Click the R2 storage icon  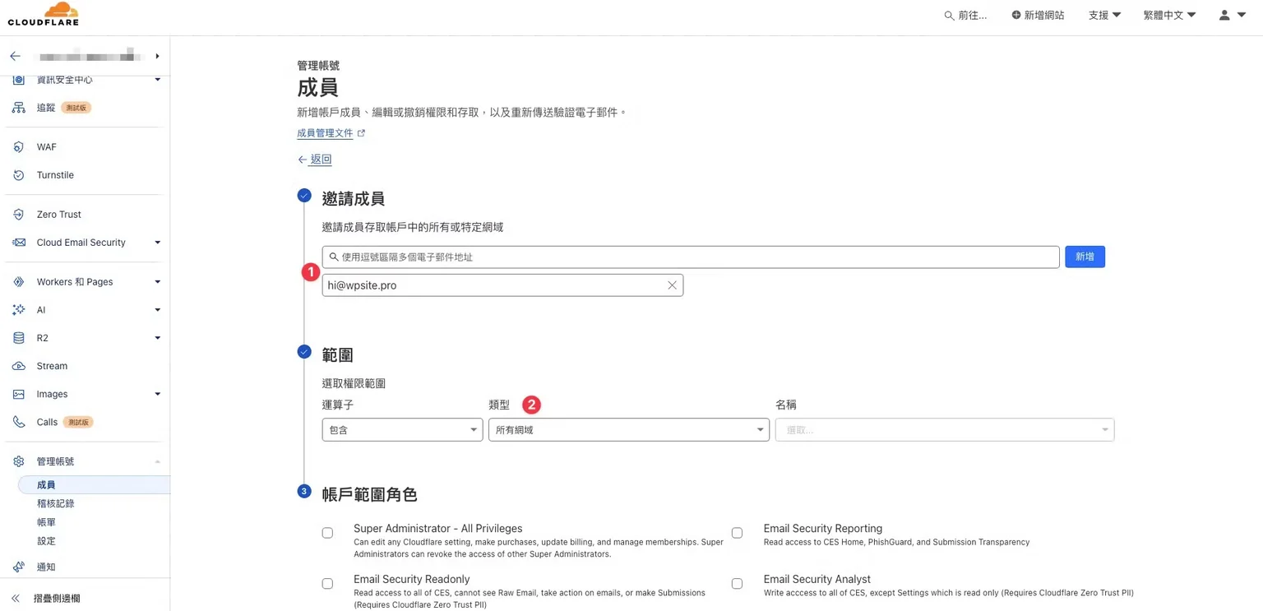click(18, 338)
